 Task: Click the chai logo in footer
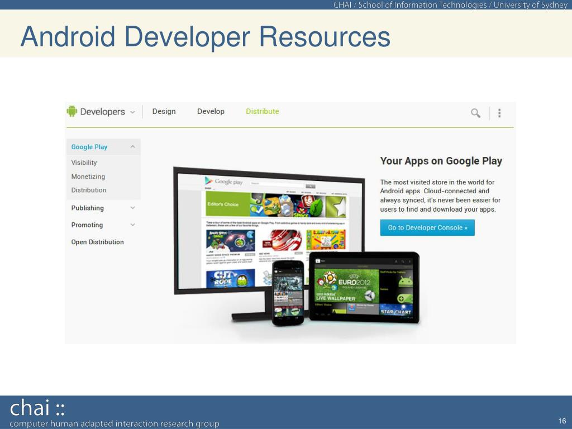pos(37,408)
